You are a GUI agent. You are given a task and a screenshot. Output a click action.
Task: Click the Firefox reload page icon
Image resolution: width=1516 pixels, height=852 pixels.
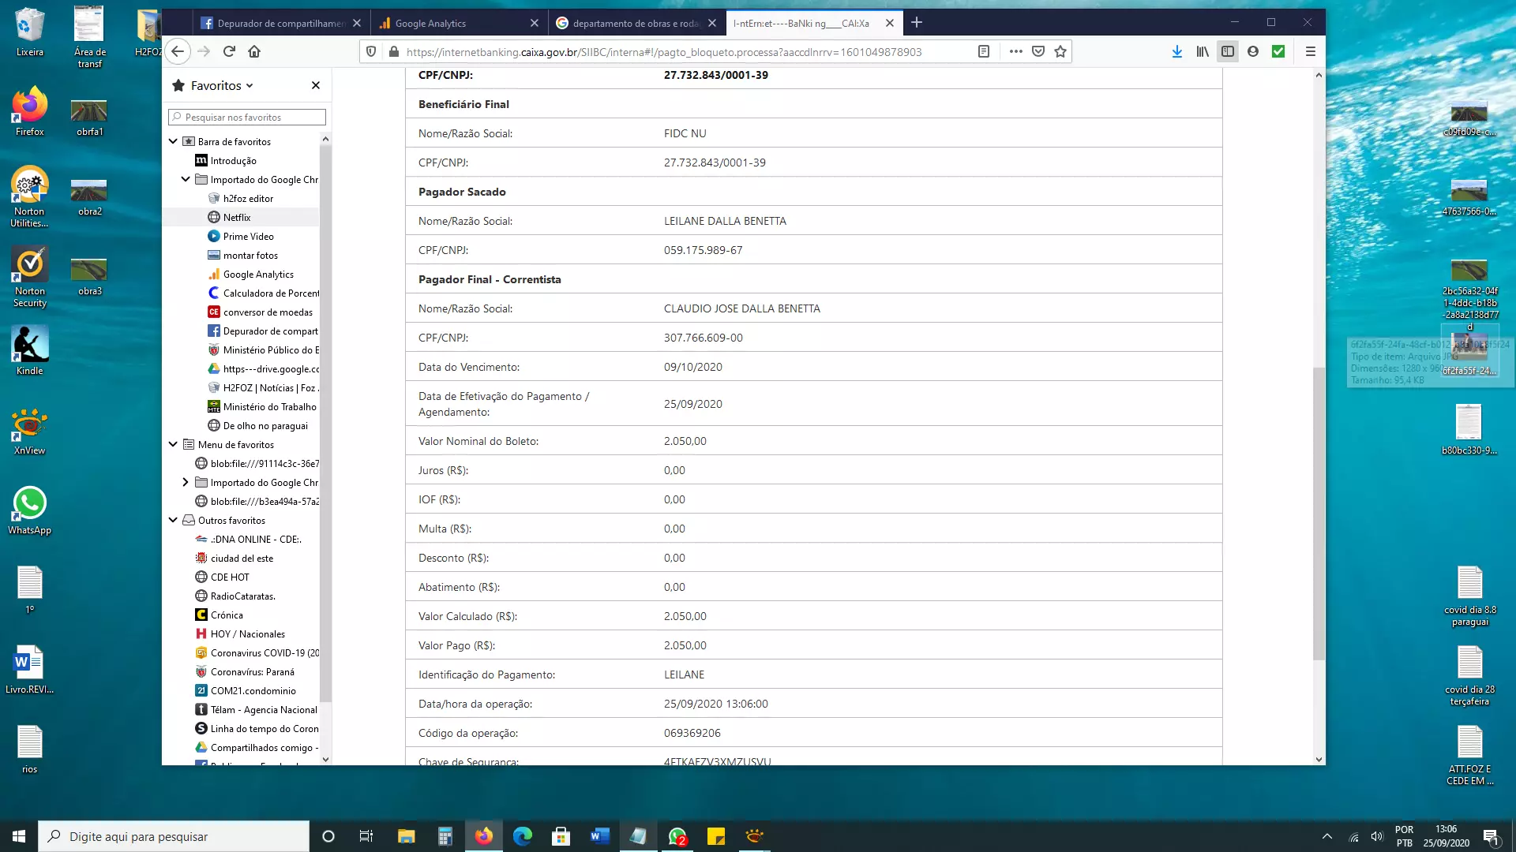[x=229, y=51]
